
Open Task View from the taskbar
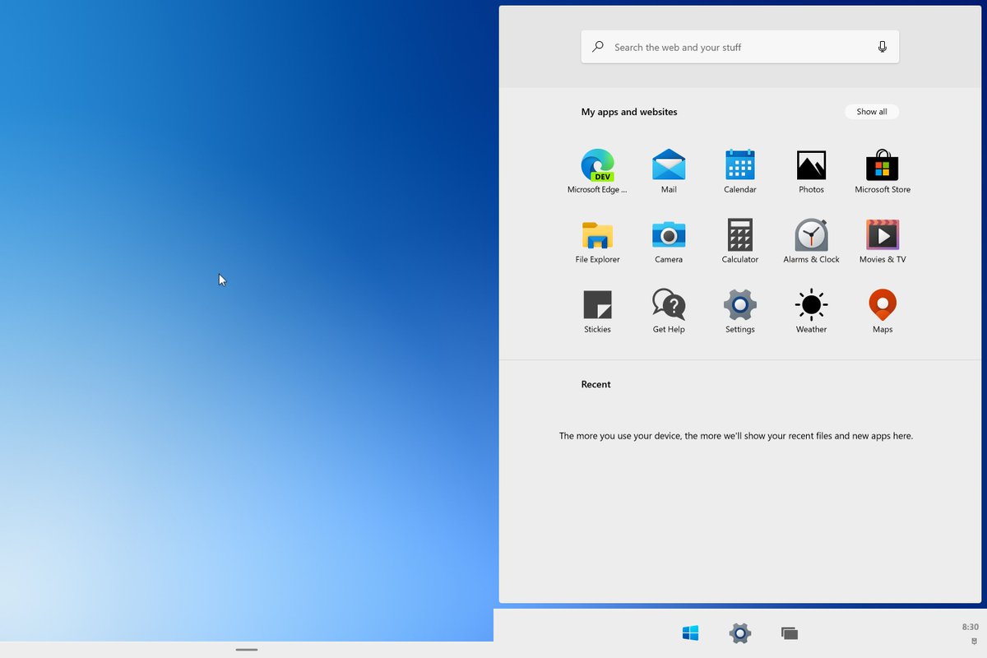pyautogui.click(x=790, y=633)
